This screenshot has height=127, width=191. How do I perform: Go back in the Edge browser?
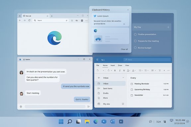point(20,21)
